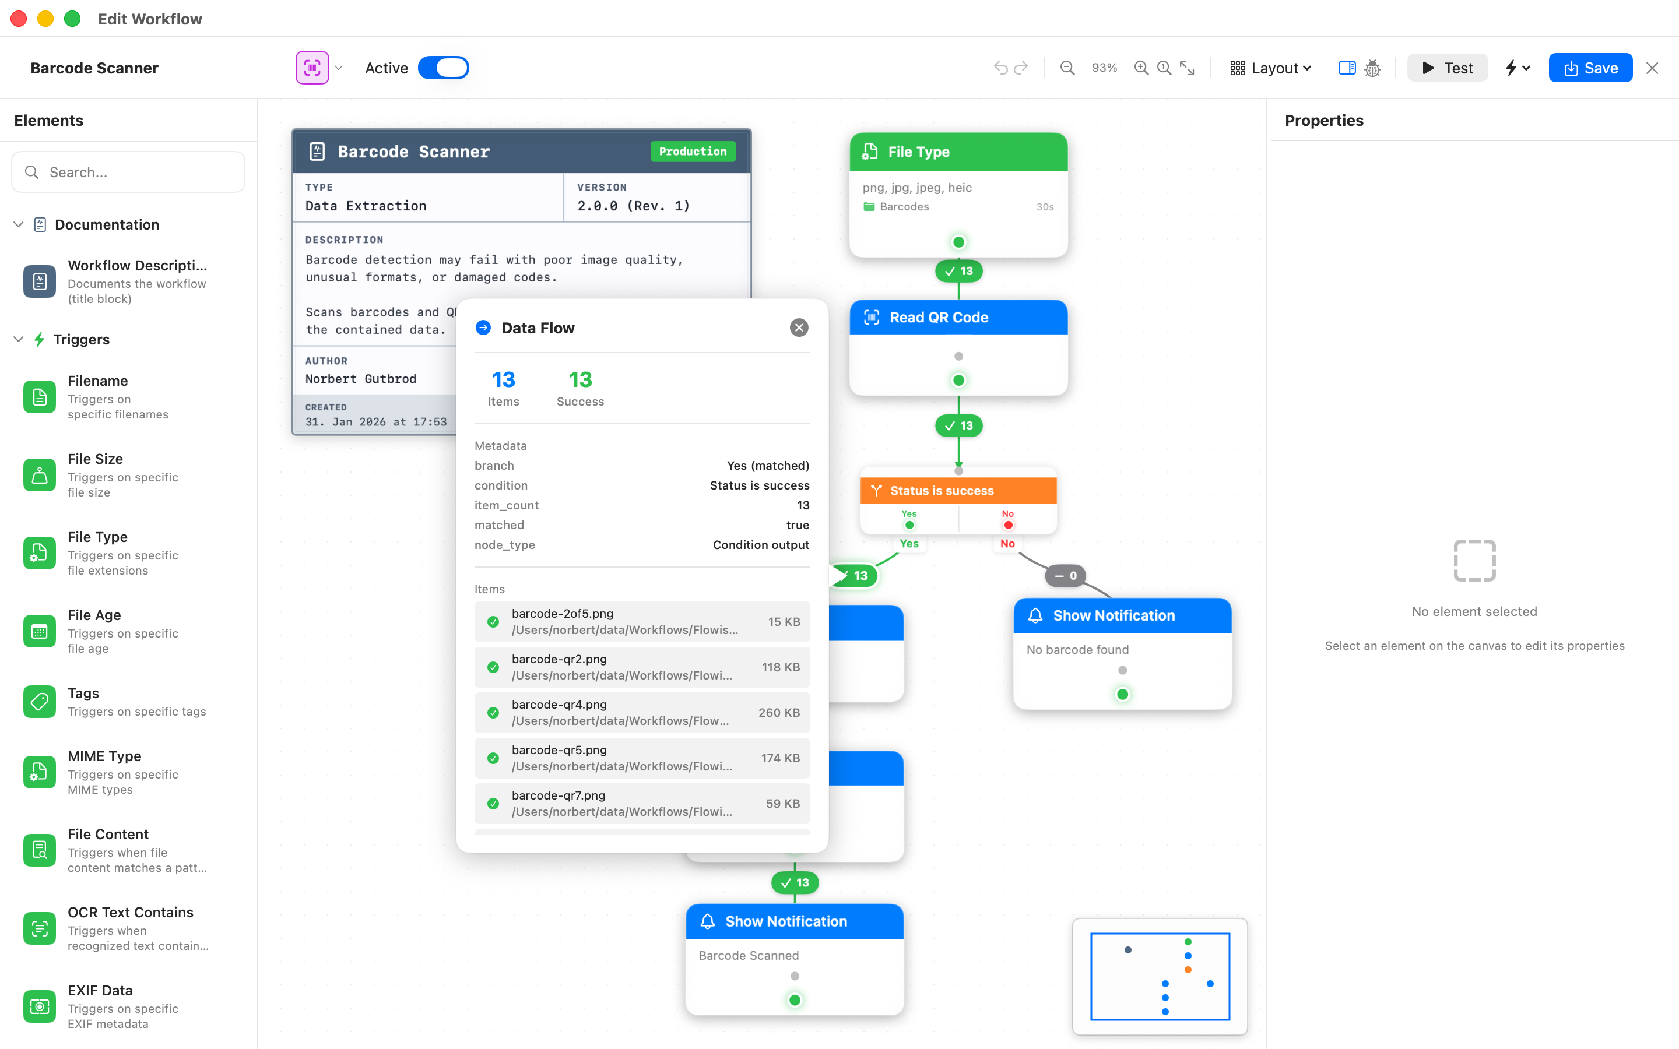Select the MIME Type trigger element
The image size is (1679, 1049).
128,772
